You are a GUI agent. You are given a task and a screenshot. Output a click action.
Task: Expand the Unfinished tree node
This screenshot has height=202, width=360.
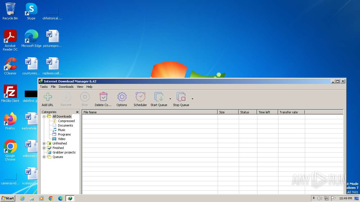tap(44, 143)
